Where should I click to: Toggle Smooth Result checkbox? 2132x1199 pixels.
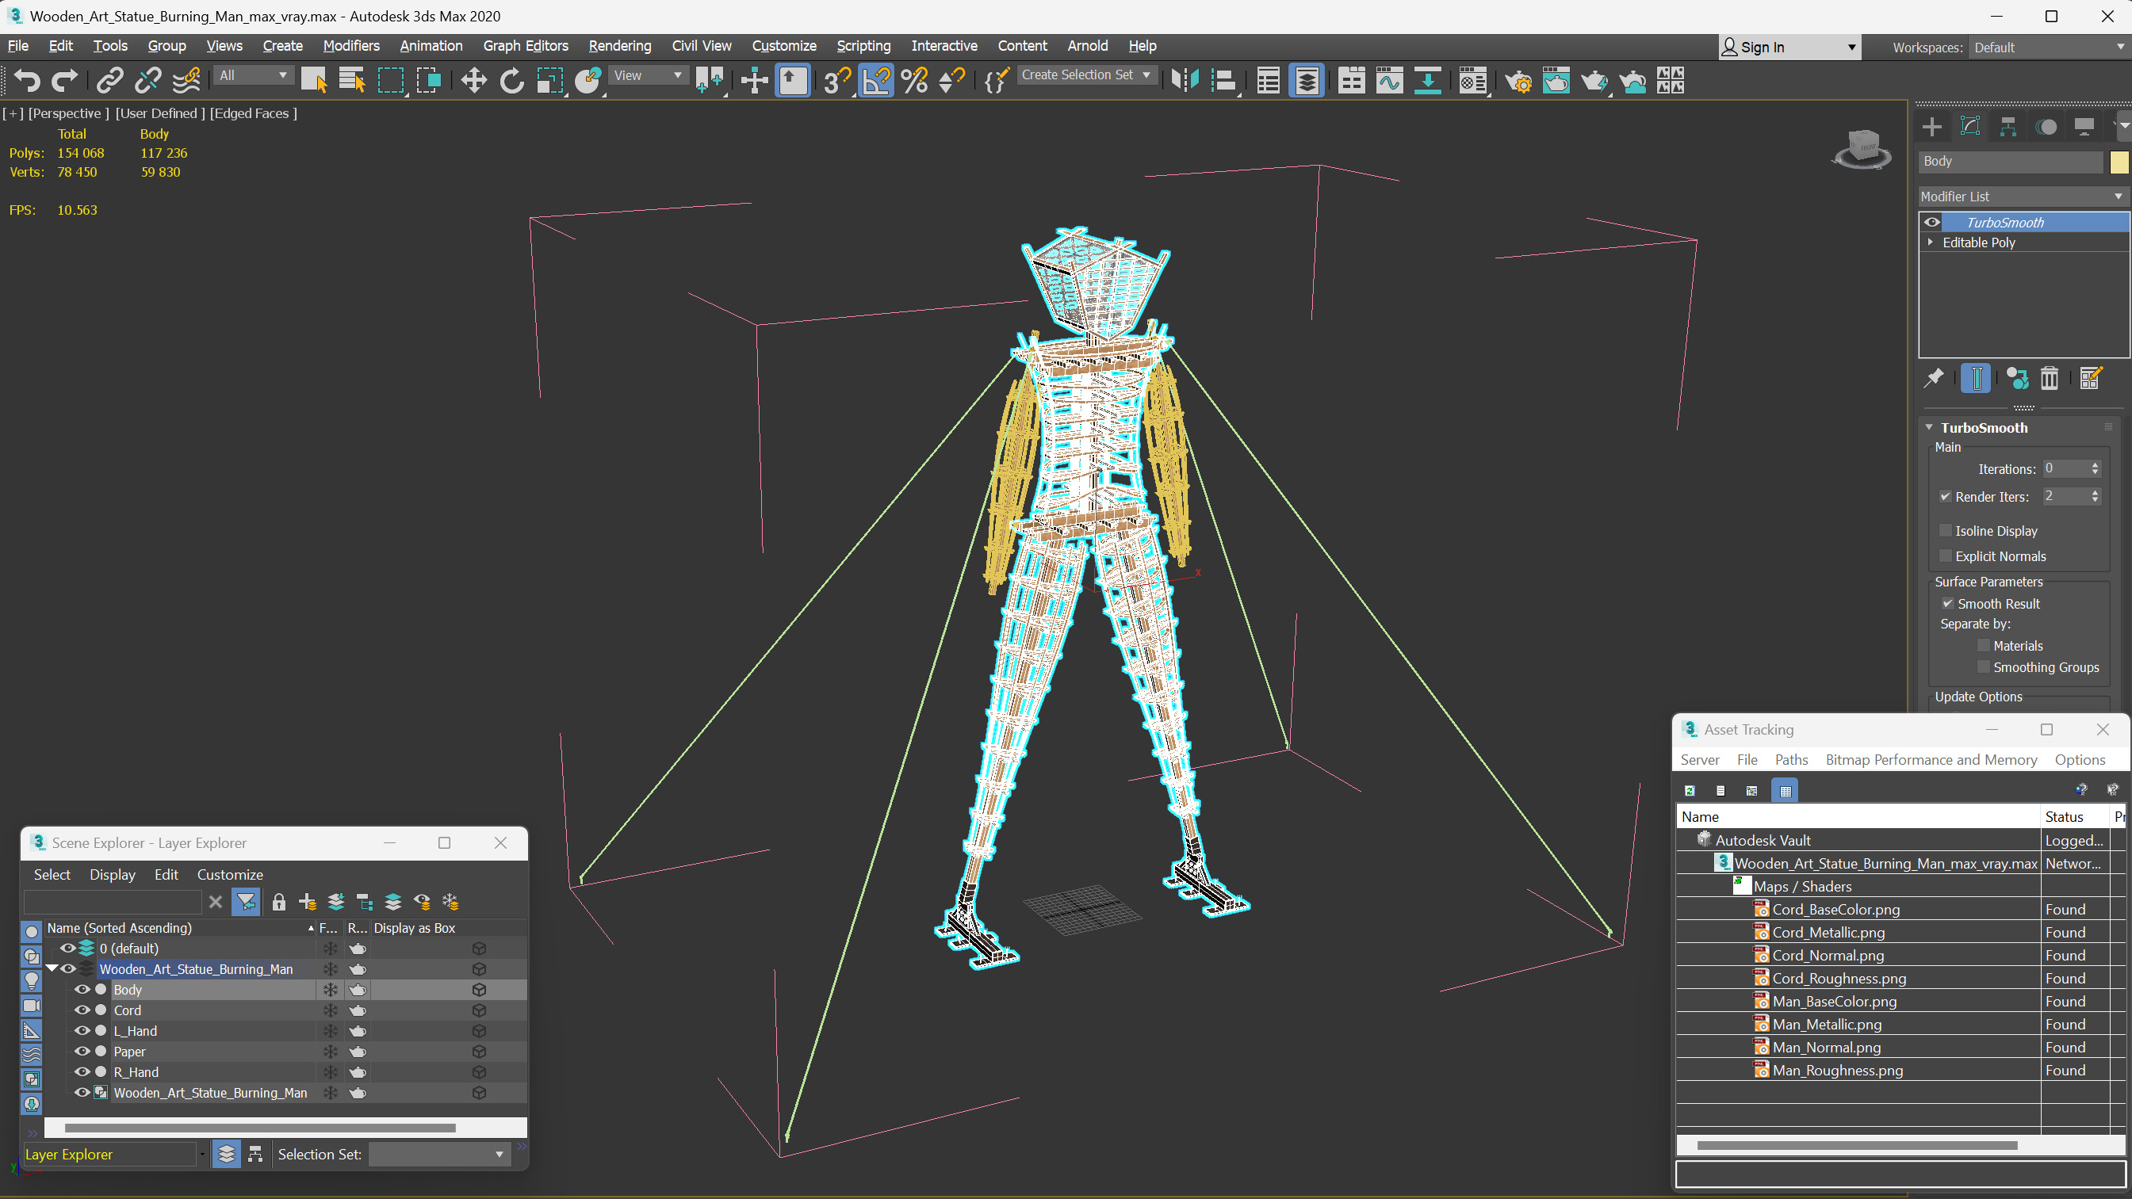(1947, 603)
